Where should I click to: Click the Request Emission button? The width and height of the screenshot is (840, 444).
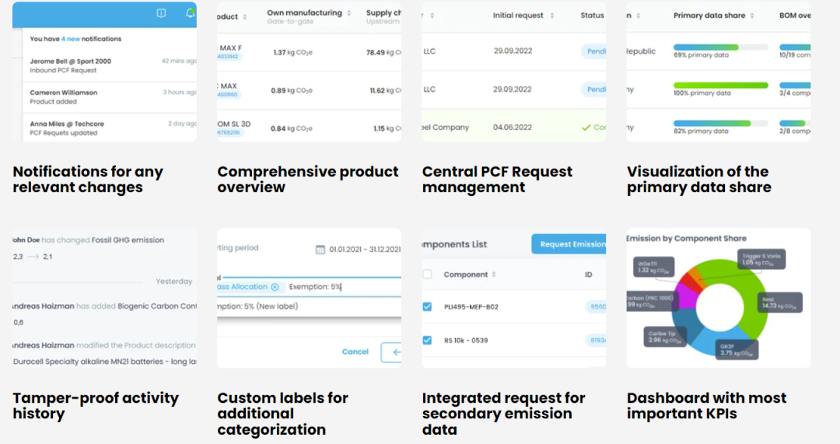569,244
